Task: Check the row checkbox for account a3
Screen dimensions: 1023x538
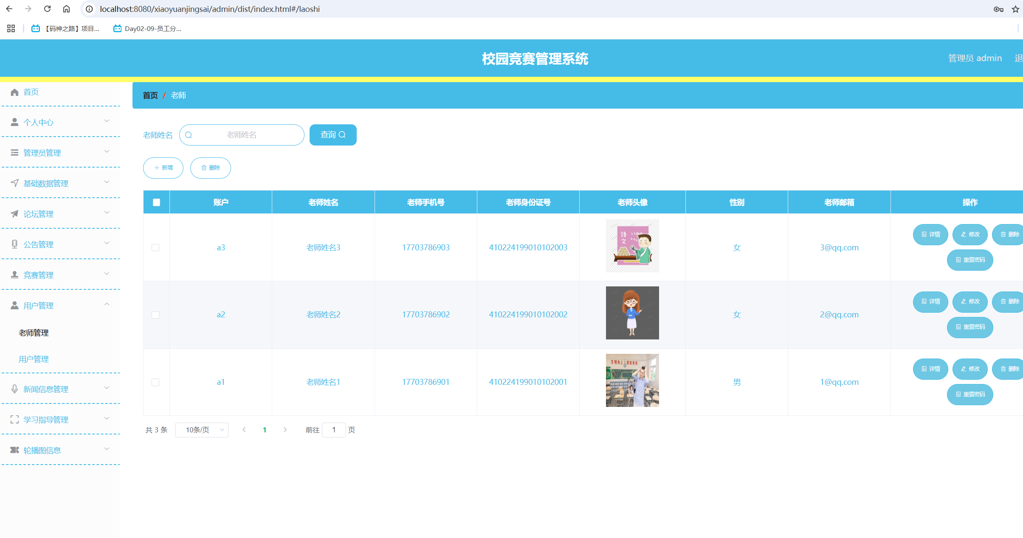Action: tap(155, 247)
